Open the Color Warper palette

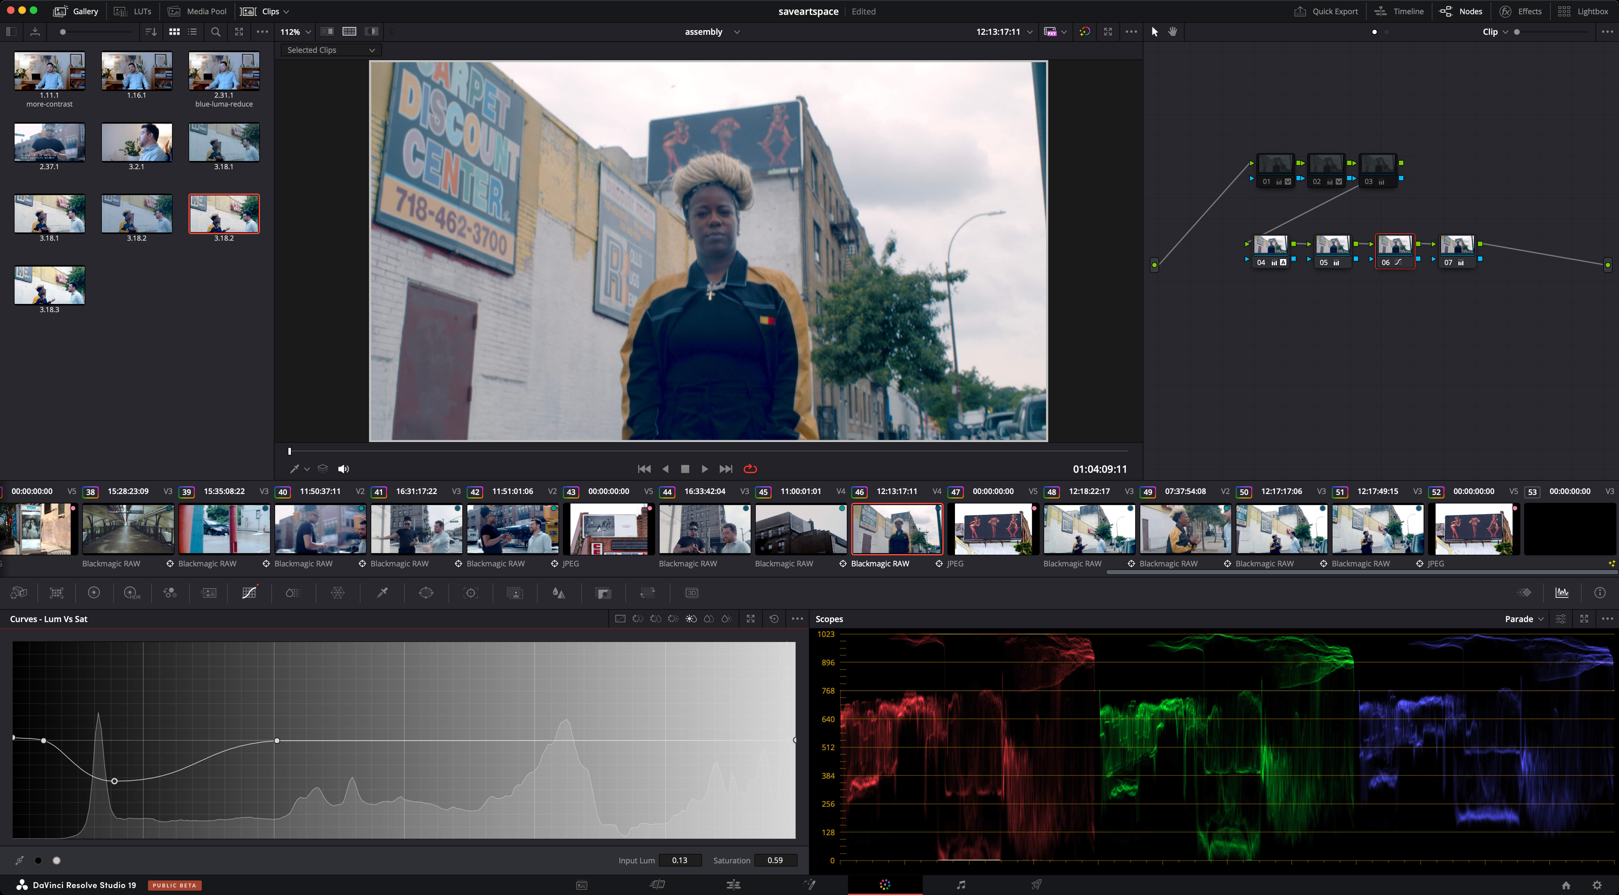pyautogui.click(x=337, y=593)
